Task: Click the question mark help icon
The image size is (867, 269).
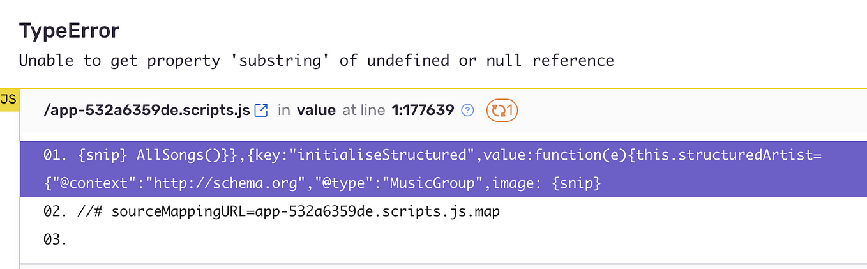Action: tap(468, 111)
